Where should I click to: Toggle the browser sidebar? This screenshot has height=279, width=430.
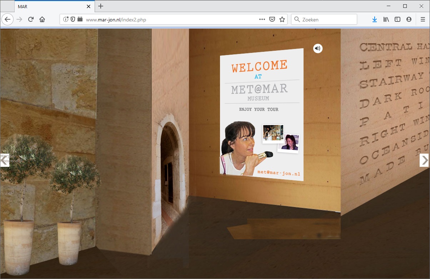[397, 20]
